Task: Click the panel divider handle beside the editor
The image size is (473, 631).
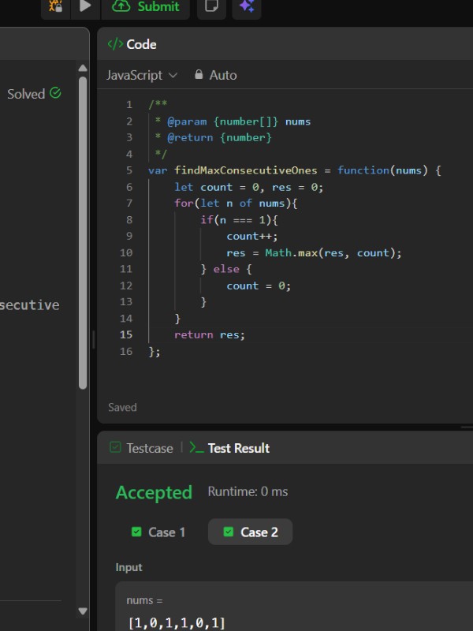Action: pyautogui.click(x=93, y=340)
